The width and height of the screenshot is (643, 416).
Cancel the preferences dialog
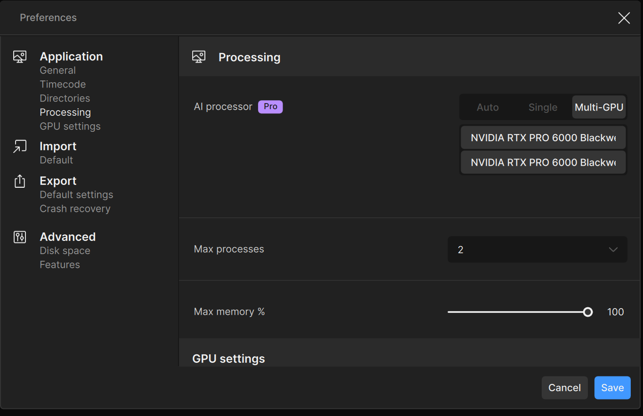point(564,388)
